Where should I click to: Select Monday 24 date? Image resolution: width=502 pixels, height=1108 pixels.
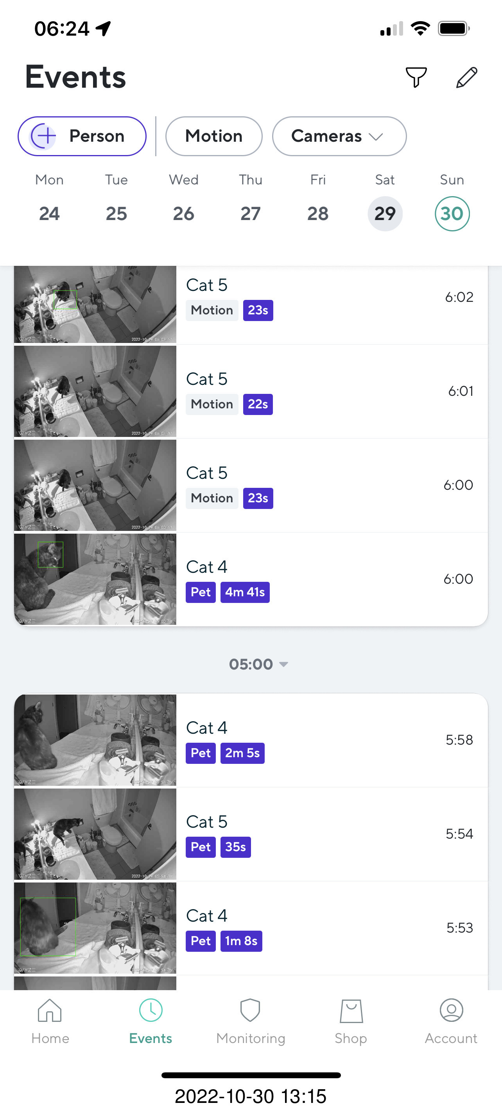[49, 214]
